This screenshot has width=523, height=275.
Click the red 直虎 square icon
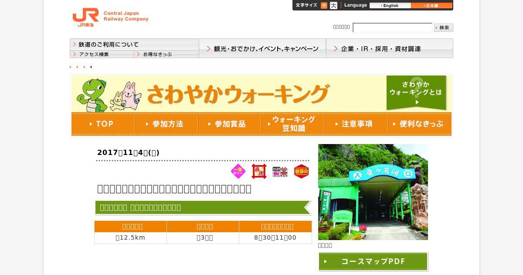click(x=259, y=172)
